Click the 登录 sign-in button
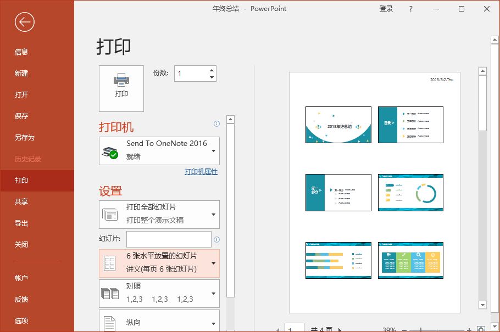The width and height of the screenshot is (500, 332). point(386,9)
